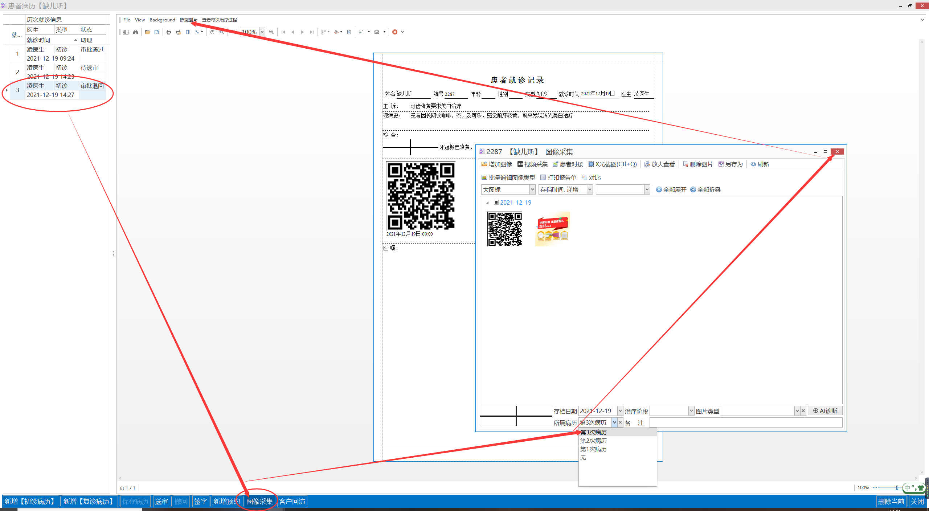Viewport: 929px width, 511px height.
Task: Start 视频采集 video capture
Action: [x=532, y=164]
